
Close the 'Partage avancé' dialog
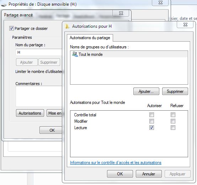pos(121,13)
